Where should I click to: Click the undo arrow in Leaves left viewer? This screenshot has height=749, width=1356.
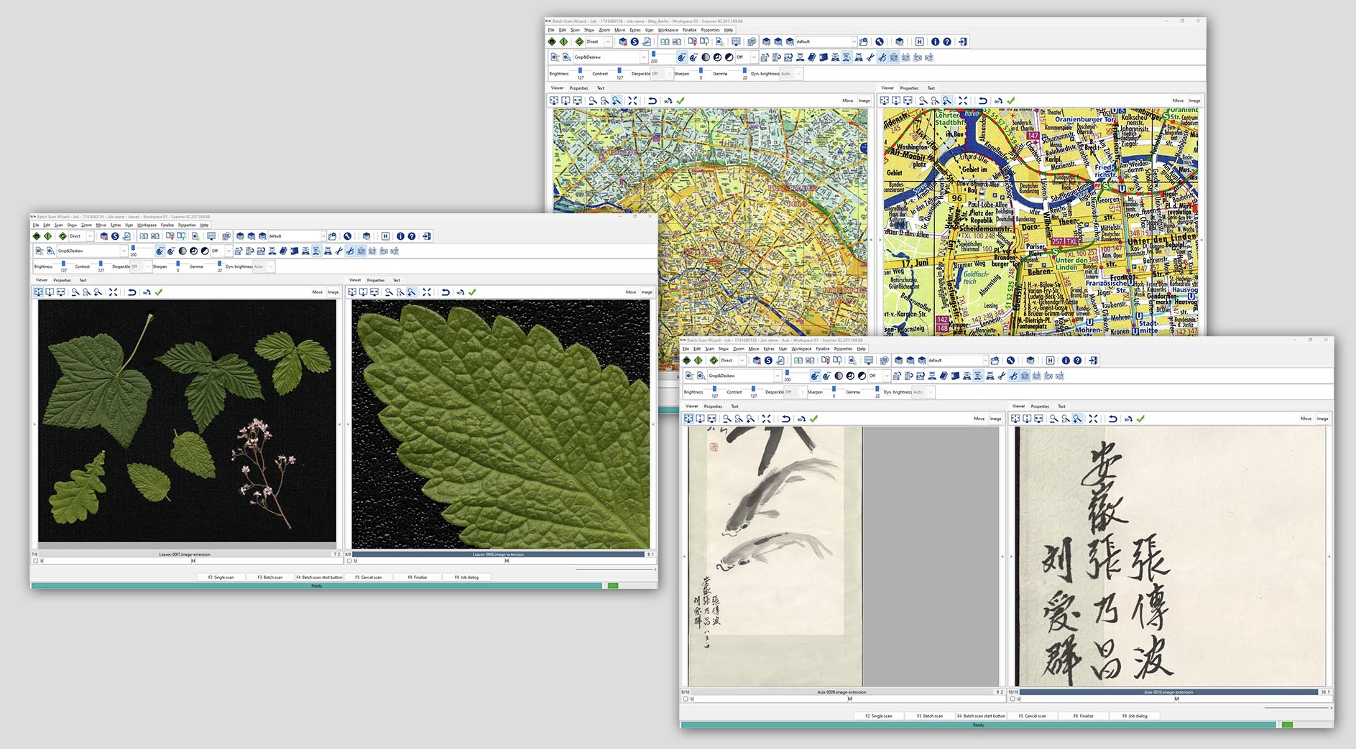tap(132, 292)
